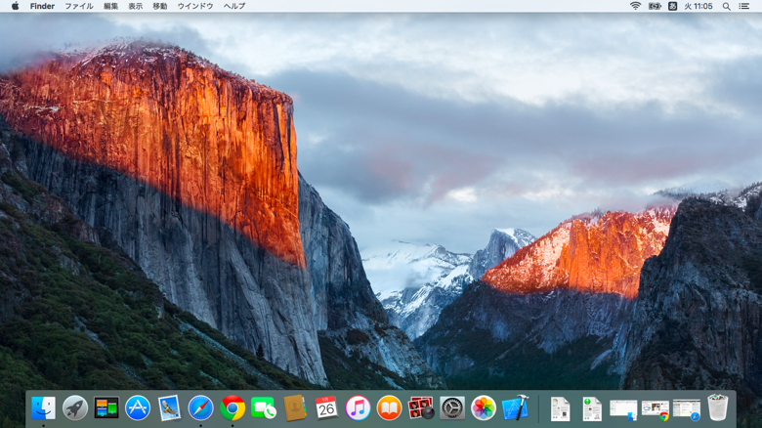Open the Trash in the Dock
The height and width of the screenshot is (428, 762).
click(718, 407)
